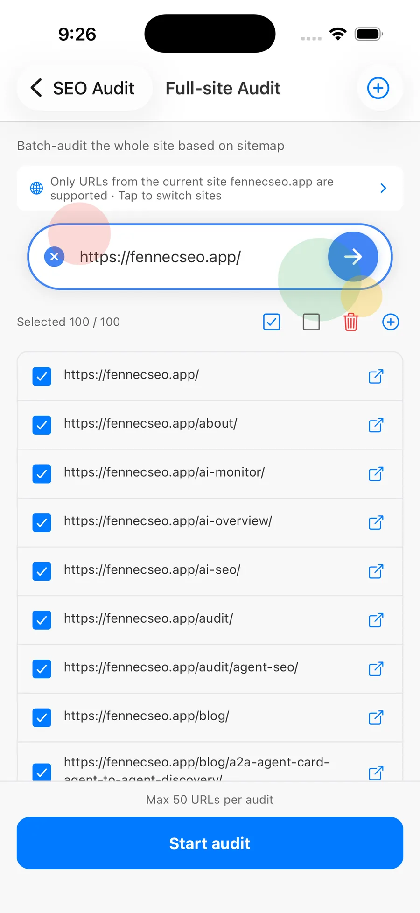Screen dimensions: 420x913
Task: Open the /ai-monitor/ page externally
Action: [376, 474]
